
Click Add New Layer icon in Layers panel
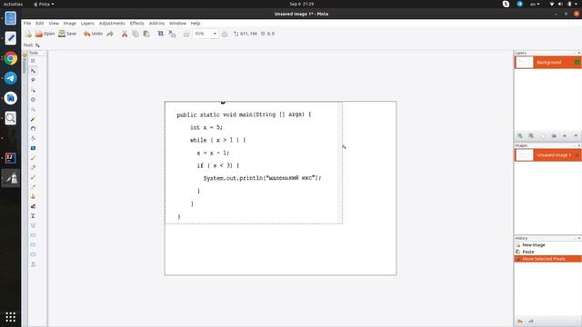(x=520, y=135)
